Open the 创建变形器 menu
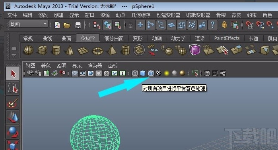This screenshot has height=150, width=278. tap(168, 15)
